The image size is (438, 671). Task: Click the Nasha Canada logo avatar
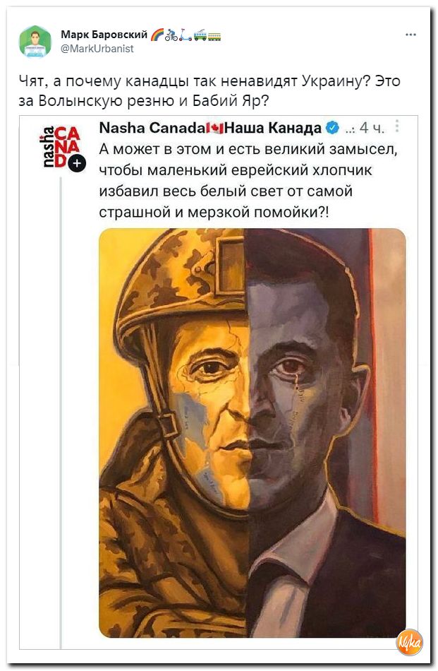(61, 147)
